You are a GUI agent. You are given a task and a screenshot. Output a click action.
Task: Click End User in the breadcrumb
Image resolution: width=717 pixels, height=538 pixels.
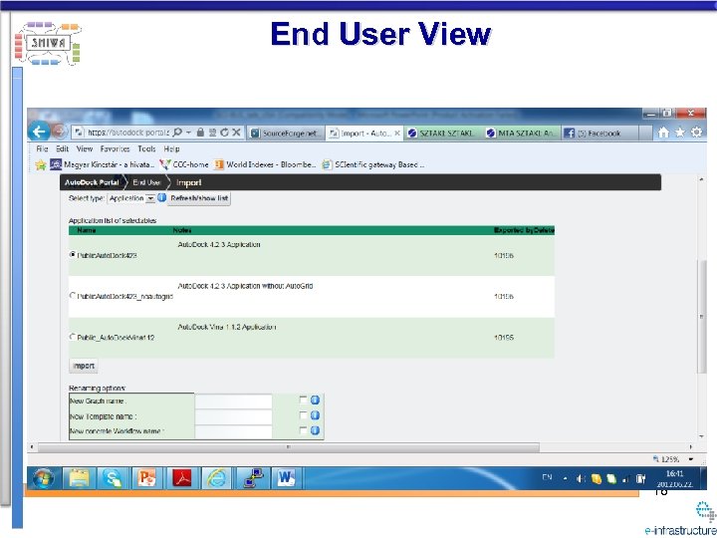146,182
